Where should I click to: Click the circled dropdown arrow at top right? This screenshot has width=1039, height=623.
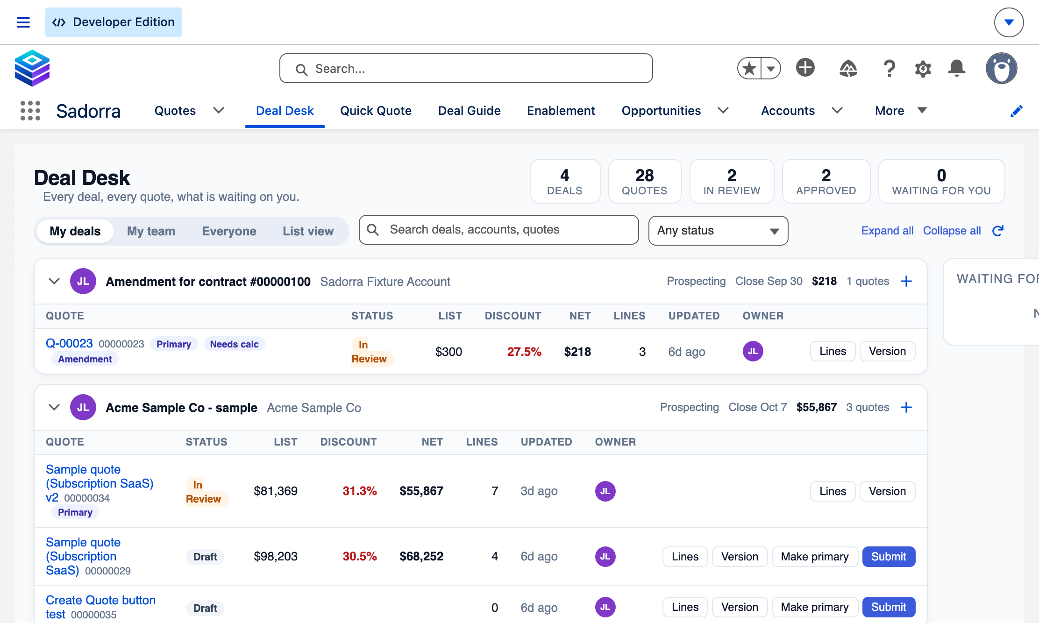[1009, 22]
